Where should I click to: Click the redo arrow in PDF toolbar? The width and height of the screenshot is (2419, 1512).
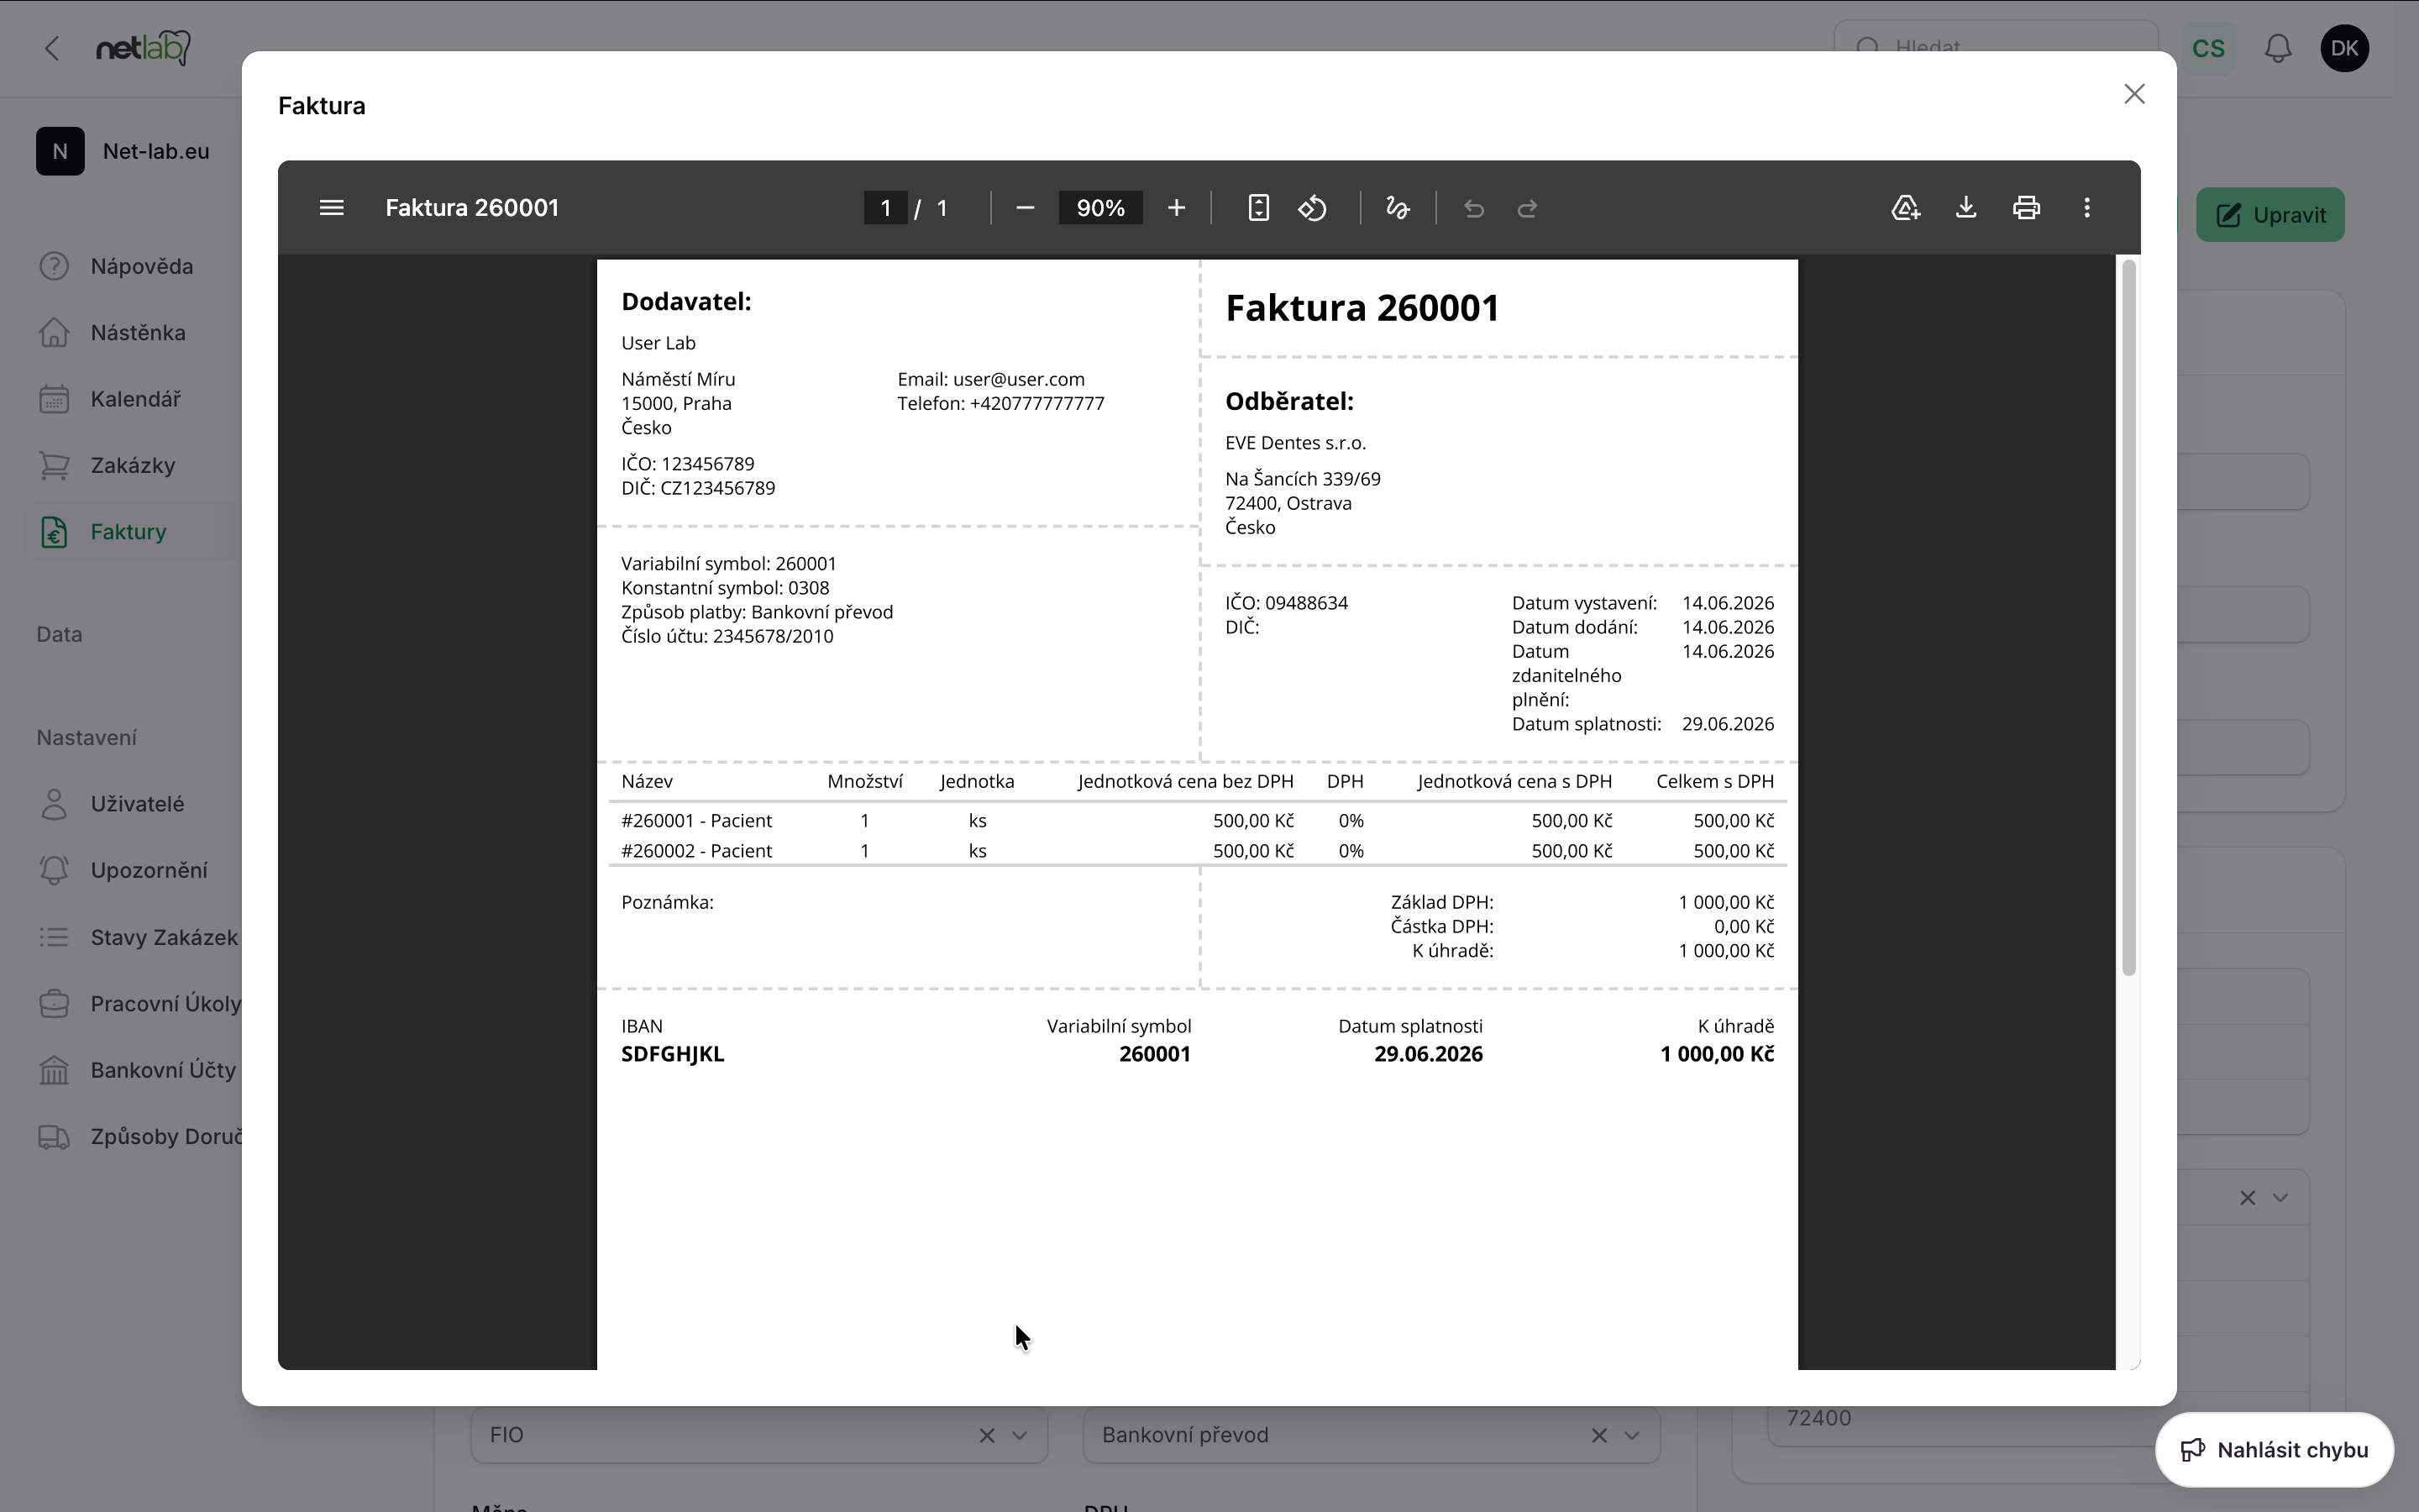pos(1527,208)
